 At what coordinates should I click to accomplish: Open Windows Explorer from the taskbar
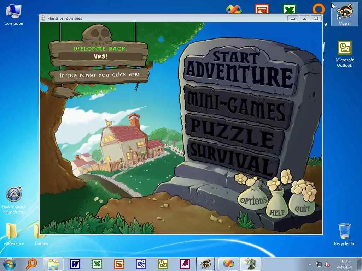[53, 264]
